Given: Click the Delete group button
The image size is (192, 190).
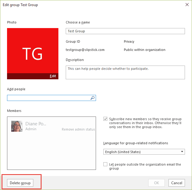Looking at the screenshot, I should pyautogui.click(x=20, y=183).
